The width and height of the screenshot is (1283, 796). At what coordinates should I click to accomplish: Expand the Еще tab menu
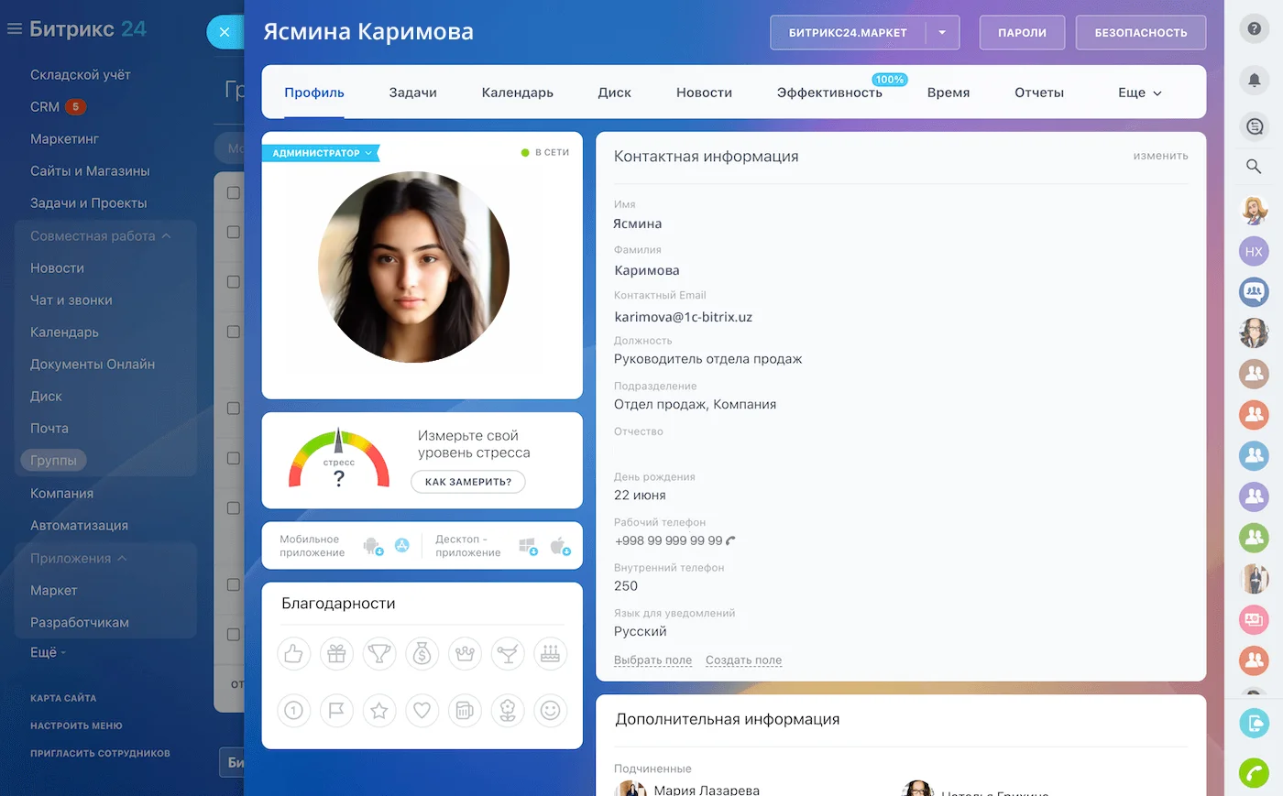coord(1139,93)
